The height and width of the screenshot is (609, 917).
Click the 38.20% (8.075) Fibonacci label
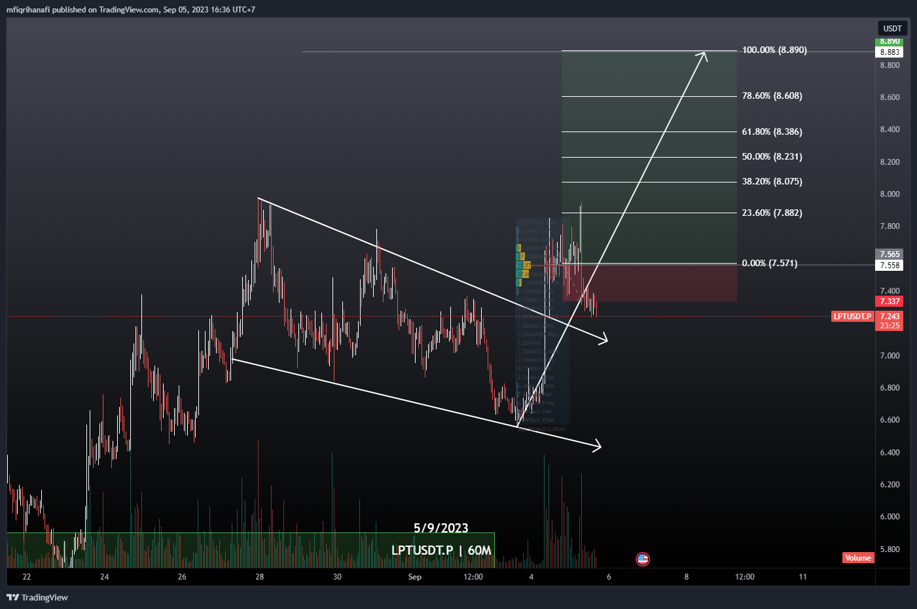[772, 182]
